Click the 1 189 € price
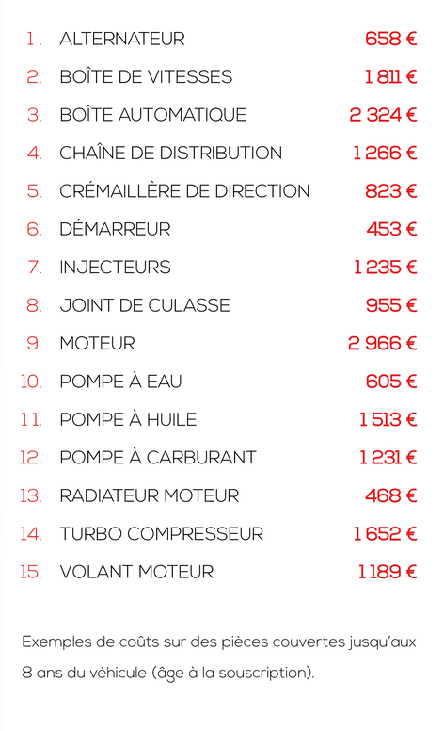Screen dimensions: 444x731 388,572
